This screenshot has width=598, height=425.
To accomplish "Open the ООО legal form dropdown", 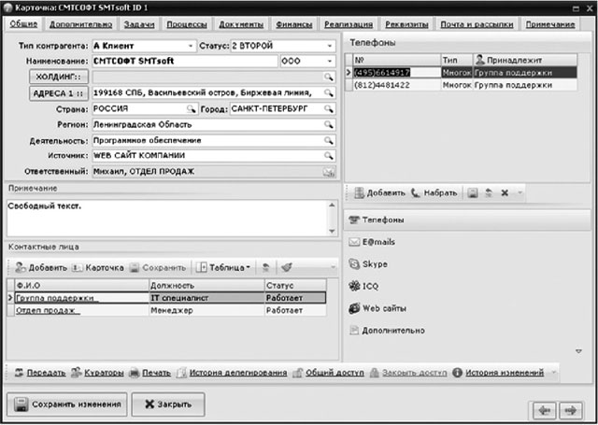I will tap(330, 62).
